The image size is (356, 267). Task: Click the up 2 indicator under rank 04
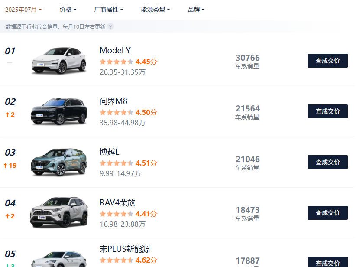tap(10, 216)
